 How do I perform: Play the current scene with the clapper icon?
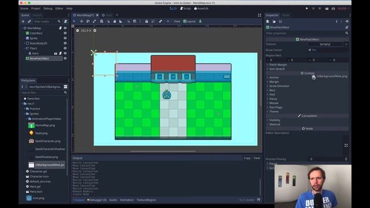[327, 9]
